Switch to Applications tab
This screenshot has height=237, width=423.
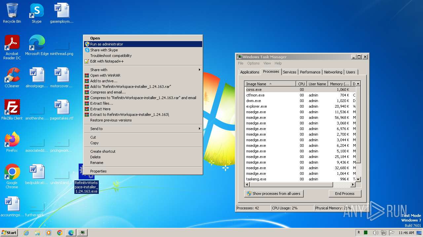250,72
